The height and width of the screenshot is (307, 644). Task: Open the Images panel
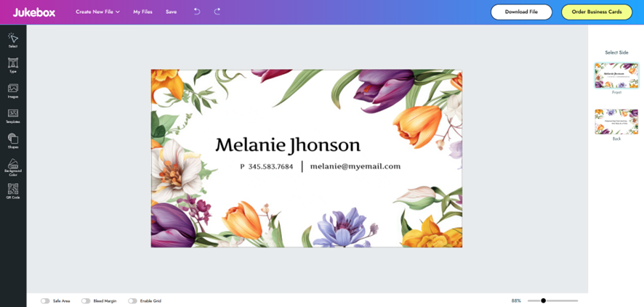[x=13, y=91]
